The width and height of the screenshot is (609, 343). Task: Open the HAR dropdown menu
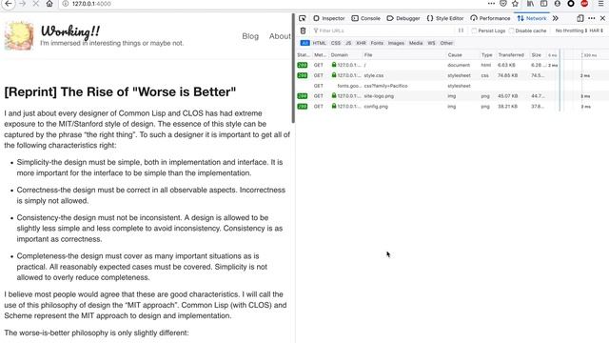coord(597,30)
